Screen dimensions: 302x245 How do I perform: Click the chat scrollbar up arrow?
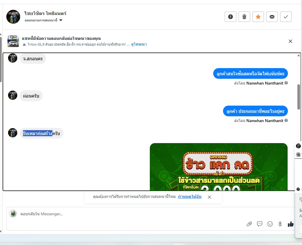tap(299, 55)
